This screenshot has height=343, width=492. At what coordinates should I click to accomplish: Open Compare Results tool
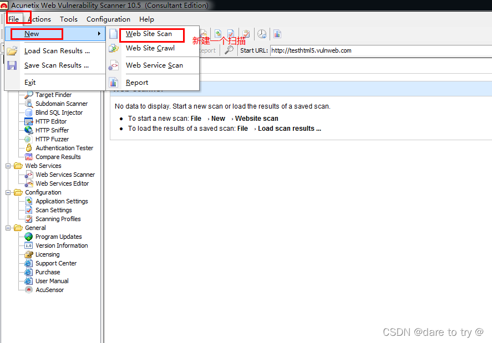(58, 157)
